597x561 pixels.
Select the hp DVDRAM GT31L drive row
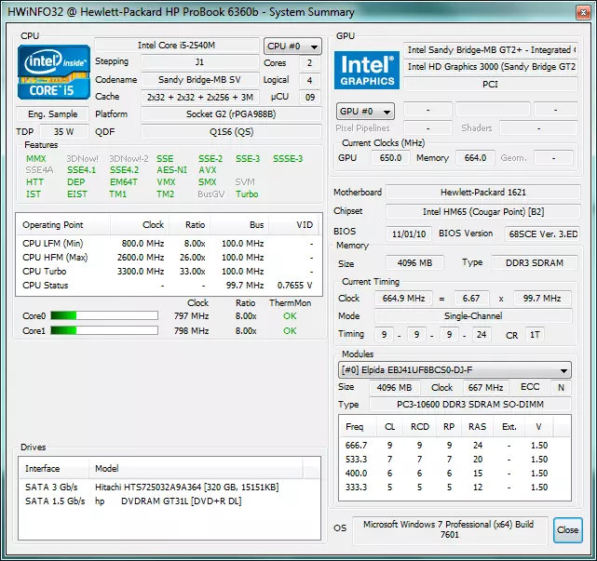(169, 501)
